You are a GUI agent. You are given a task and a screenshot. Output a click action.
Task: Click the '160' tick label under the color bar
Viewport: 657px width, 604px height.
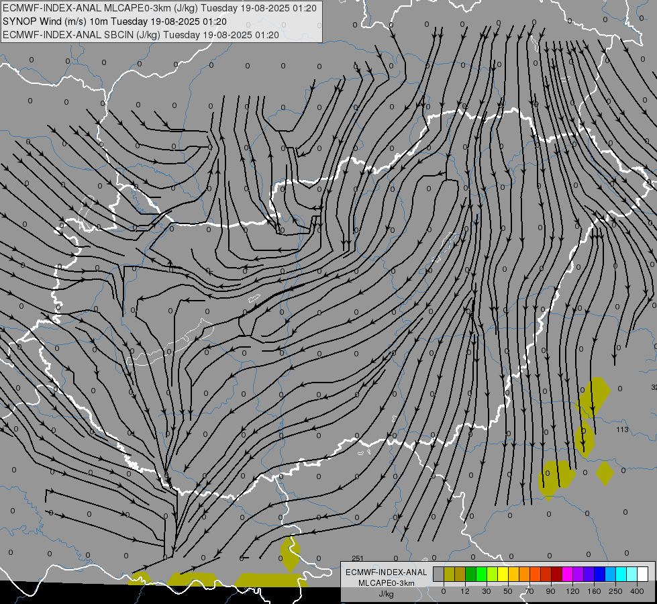(594, 591)
